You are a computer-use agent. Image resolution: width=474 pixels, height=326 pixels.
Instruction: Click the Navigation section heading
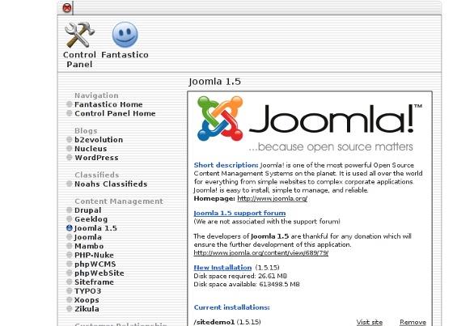pos(96,95)
